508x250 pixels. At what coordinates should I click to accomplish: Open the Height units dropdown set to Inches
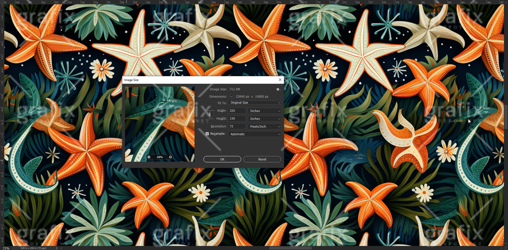(x=264, y=118)
